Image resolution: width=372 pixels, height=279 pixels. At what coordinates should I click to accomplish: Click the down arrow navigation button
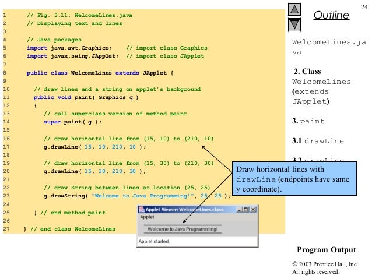(294, 24)
